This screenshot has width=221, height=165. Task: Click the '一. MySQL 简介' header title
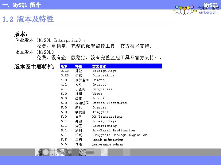point(21,5)
